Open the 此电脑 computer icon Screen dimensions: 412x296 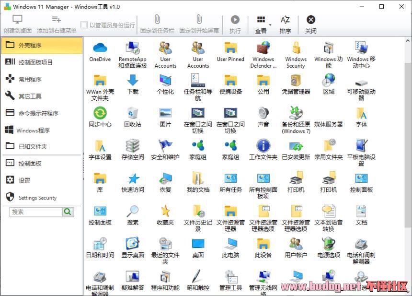(230, 243)
